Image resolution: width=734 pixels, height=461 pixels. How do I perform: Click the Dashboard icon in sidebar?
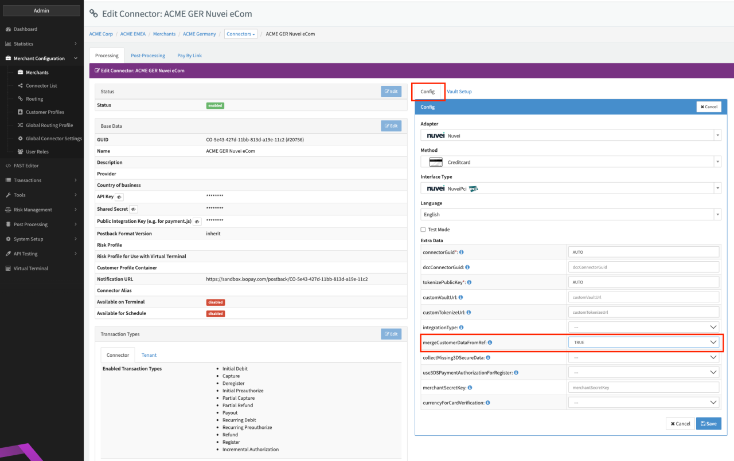coord(8,29)
